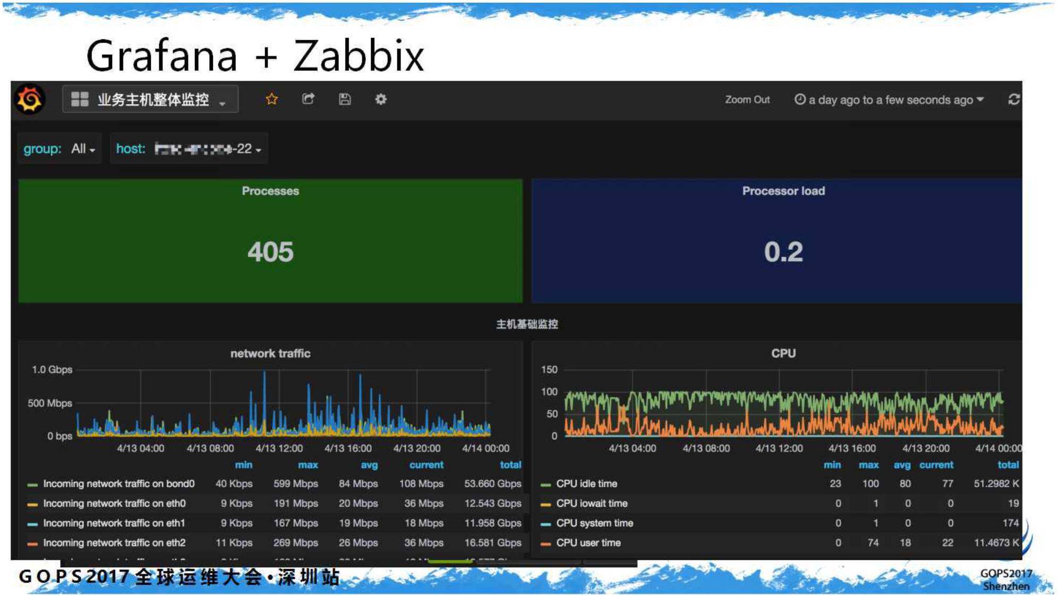This screenshot has height=596, width=1058.
Task: Expand the group All variable dropdown
Action: pos(83,149)
